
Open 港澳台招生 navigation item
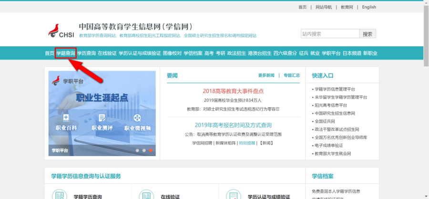click(x=260, y=53)
